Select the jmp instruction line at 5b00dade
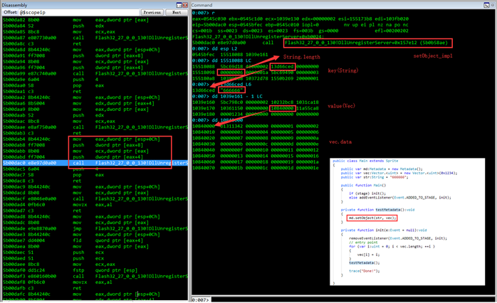The image size is (497, 303). pyautogui.click(x=95, y=228)
